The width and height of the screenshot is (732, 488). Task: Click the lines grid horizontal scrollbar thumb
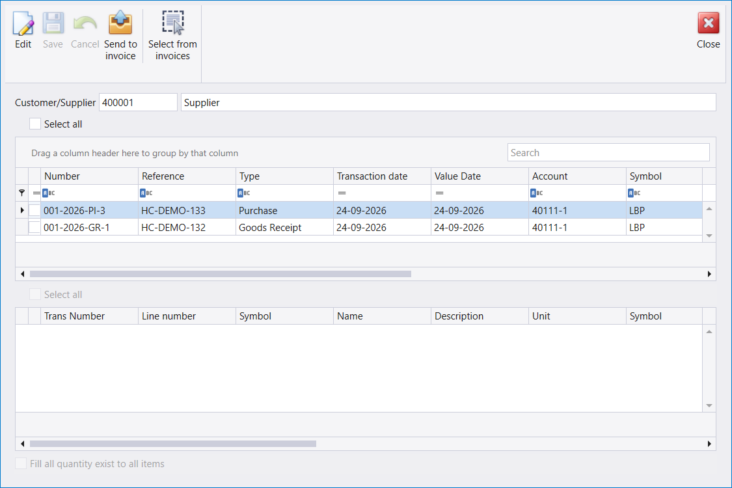pyautogui.click(x=172, y=444)
